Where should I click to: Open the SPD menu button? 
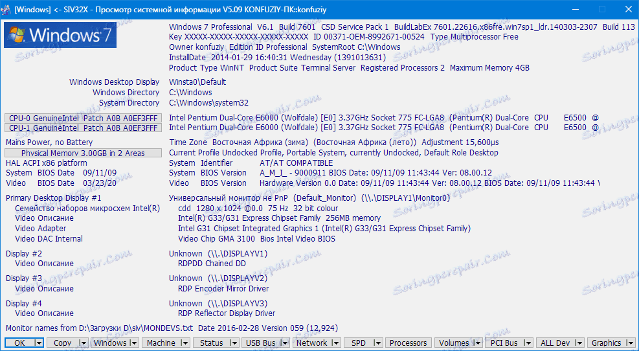pos(359,343)
